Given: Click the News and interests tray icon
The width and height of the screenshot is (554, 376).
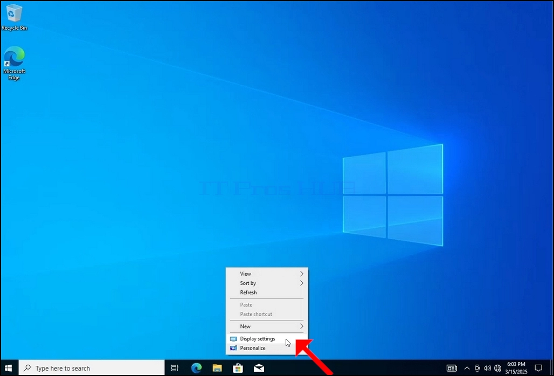Looking at the screenshot, I should (x=452, y=368).
